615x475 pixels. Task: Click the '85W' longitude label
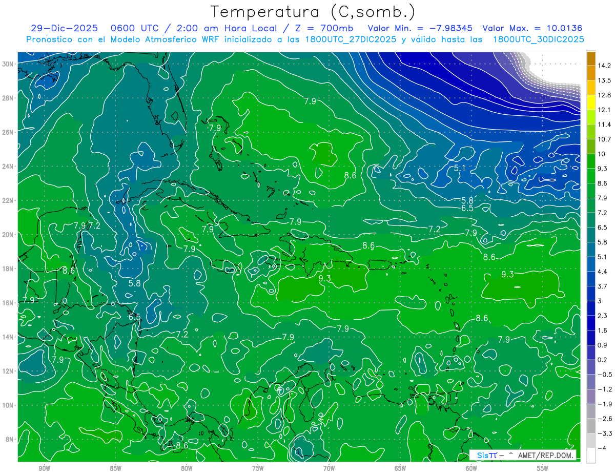click(x=115, y=468)
